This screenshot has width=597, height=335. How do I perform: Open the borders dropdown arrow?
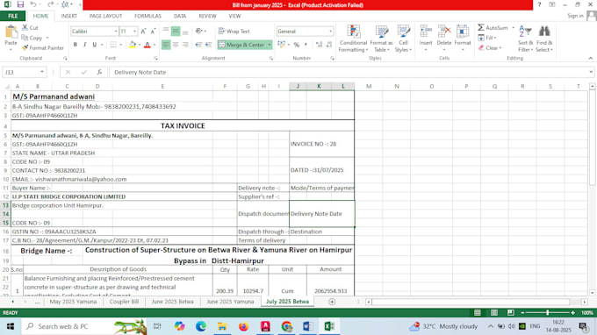tap(120, 45)
